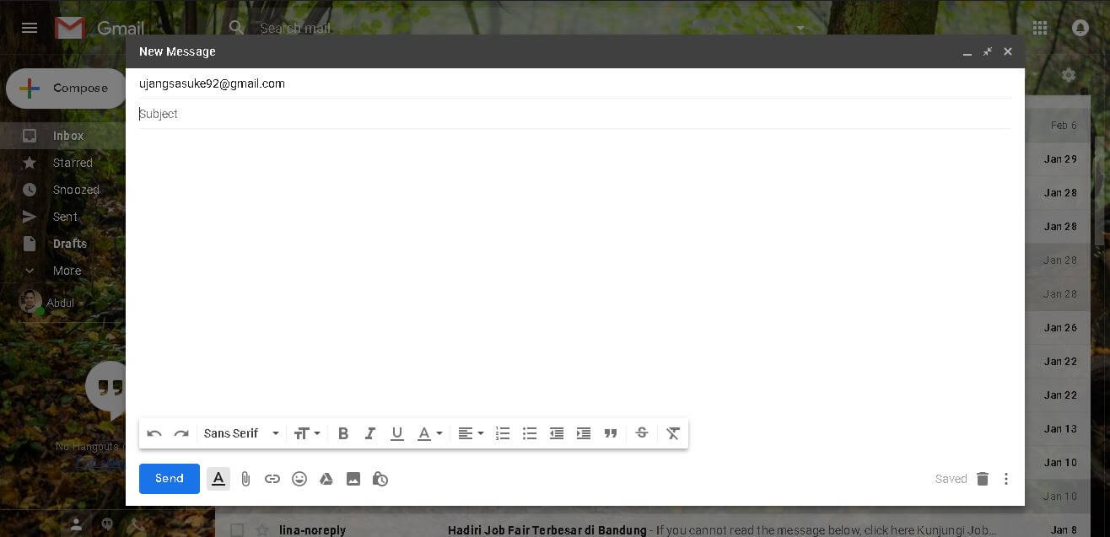The image size is (1110, 537).
Task: Decrease the indent
Action: click(557, 433)
